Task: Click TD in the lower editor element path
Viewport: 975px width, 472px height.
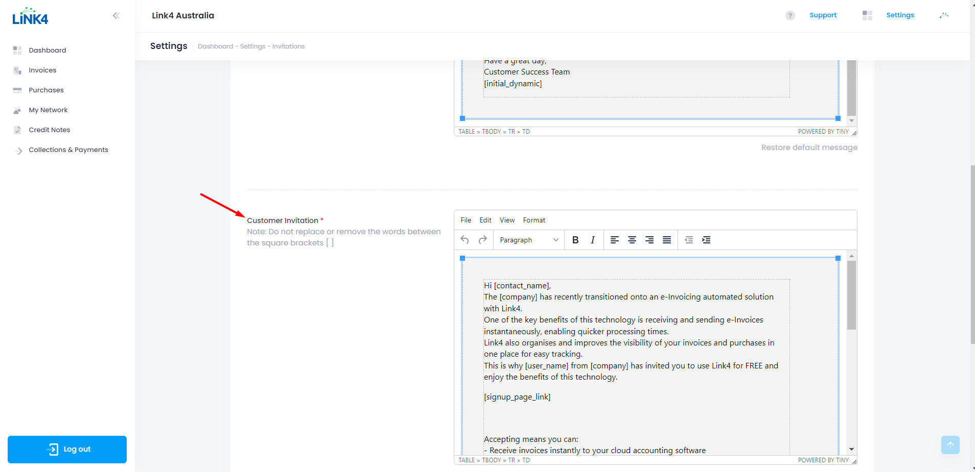Action: [526, 460]
